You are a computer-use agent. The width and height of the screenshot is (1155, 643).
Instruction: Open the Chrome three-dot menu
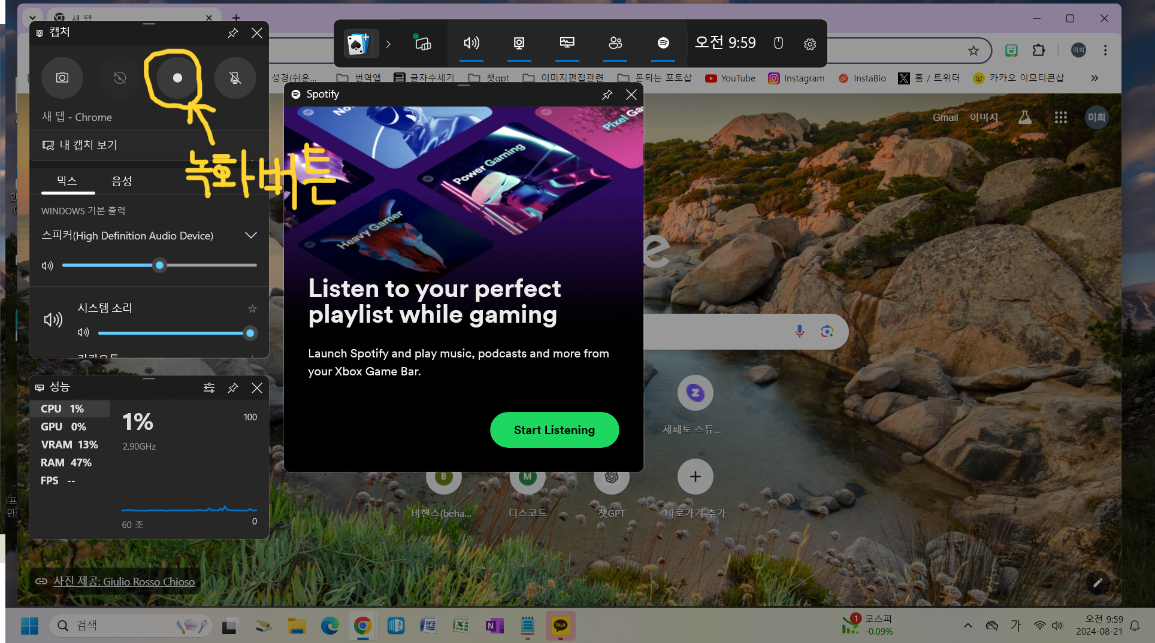pos(1105,50)
